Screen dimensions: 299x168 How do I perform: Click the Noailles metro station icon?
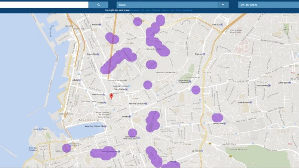pos(129,116)
